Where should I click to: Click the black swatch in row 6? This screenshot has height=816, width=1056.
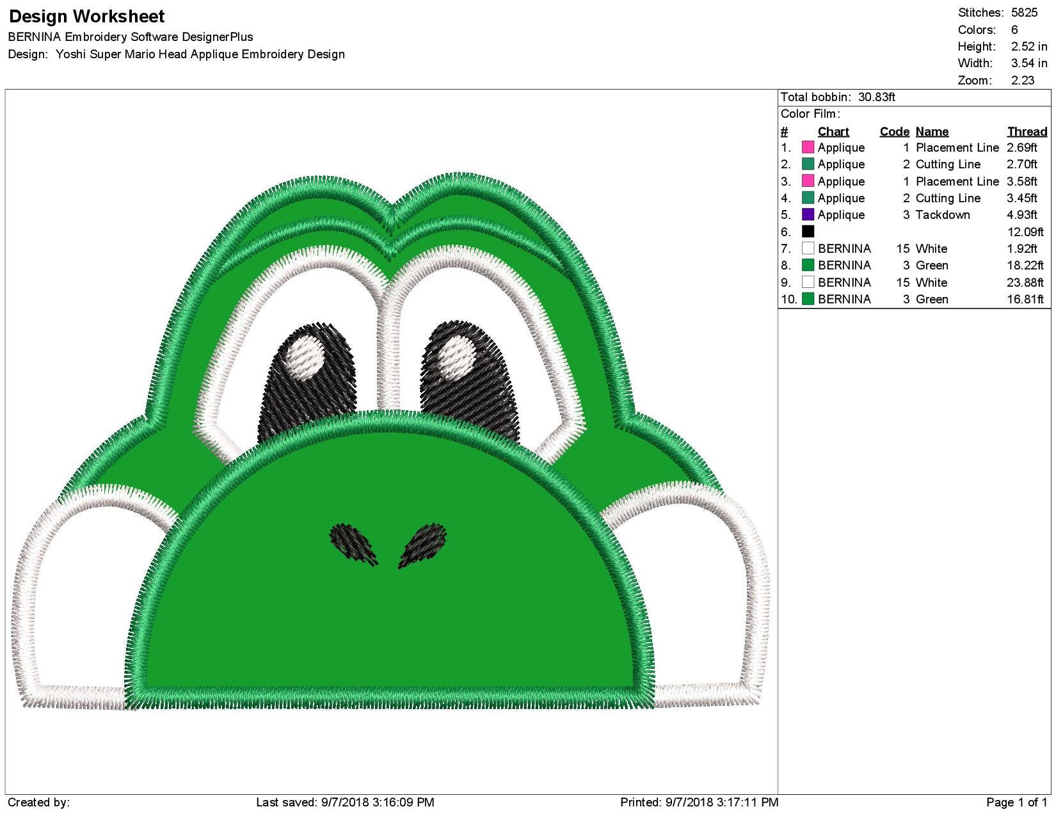pos(808,232)
